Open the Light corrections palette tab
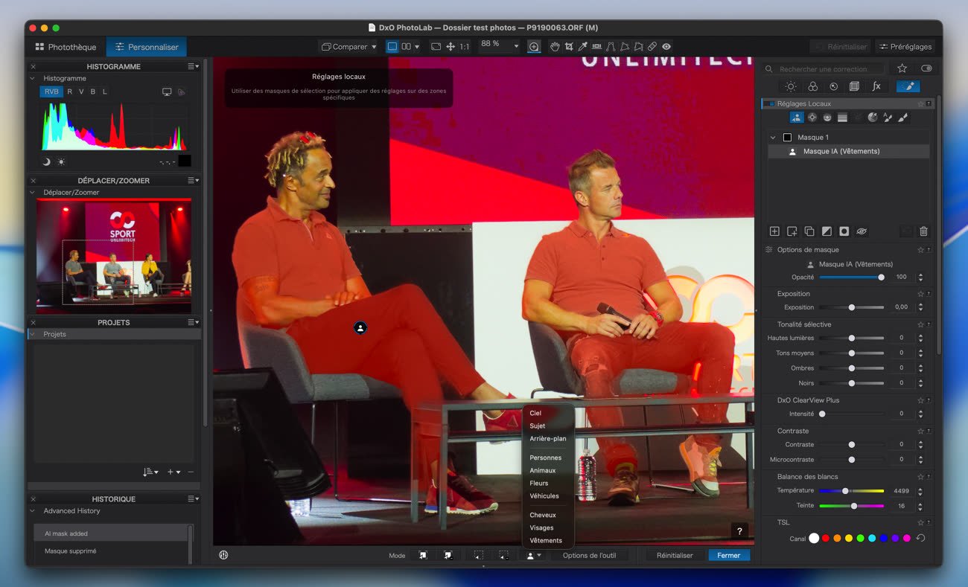Screen dimensions: 968x587 [x=791, y=86]
